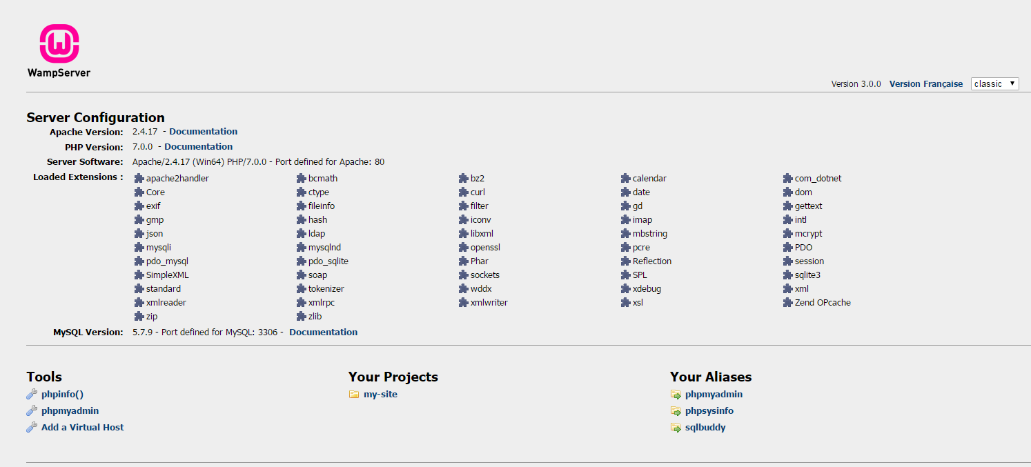Click the Your Projects heading
Screen dimensions: 1031x467
393,377
